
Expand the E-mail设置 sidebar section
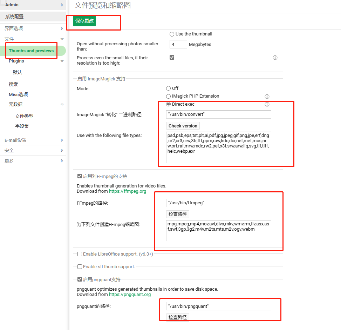pos(62,140)
